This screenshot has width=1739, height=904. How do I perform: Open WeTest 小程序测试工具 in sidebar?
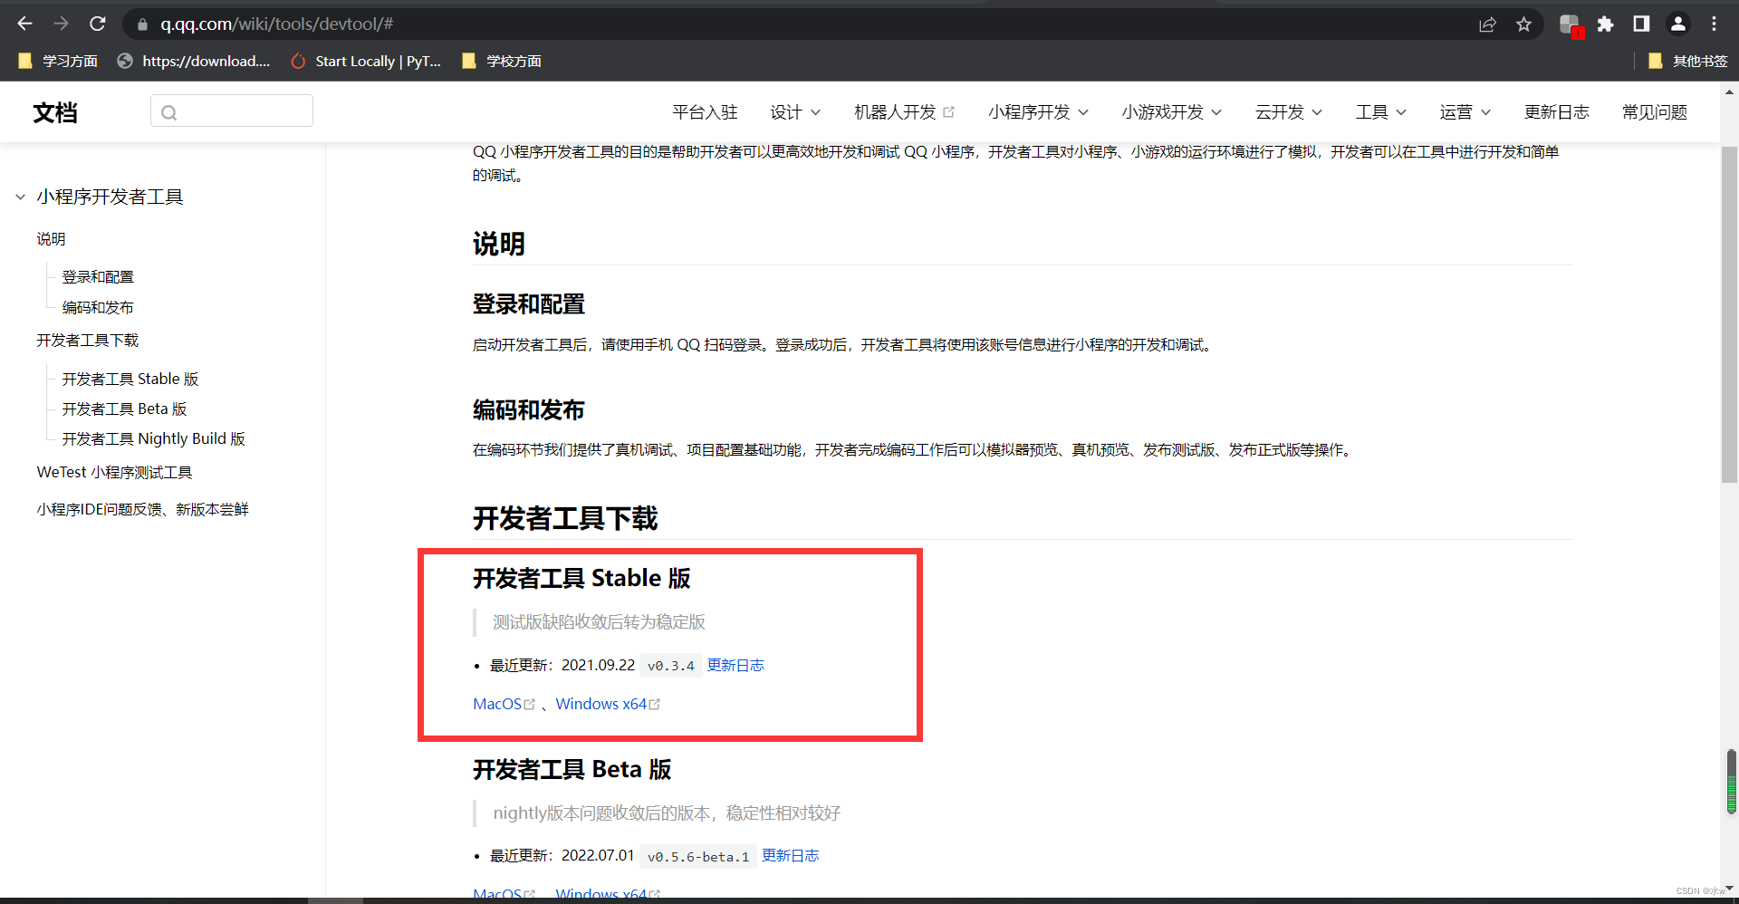click(114, 472)
